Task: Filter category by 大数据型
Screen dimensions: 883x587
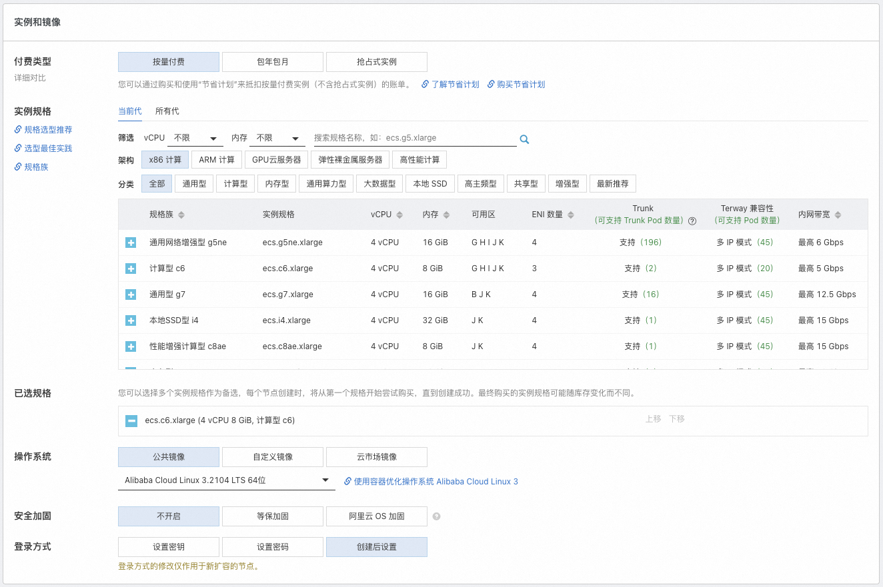Action: tap(380, 184)
